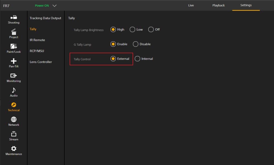This screenshot has width=274, height=165.
Task: Set Tally Lamp Brightness to Low
Action: pyautogui.click(x=132, y=29)
